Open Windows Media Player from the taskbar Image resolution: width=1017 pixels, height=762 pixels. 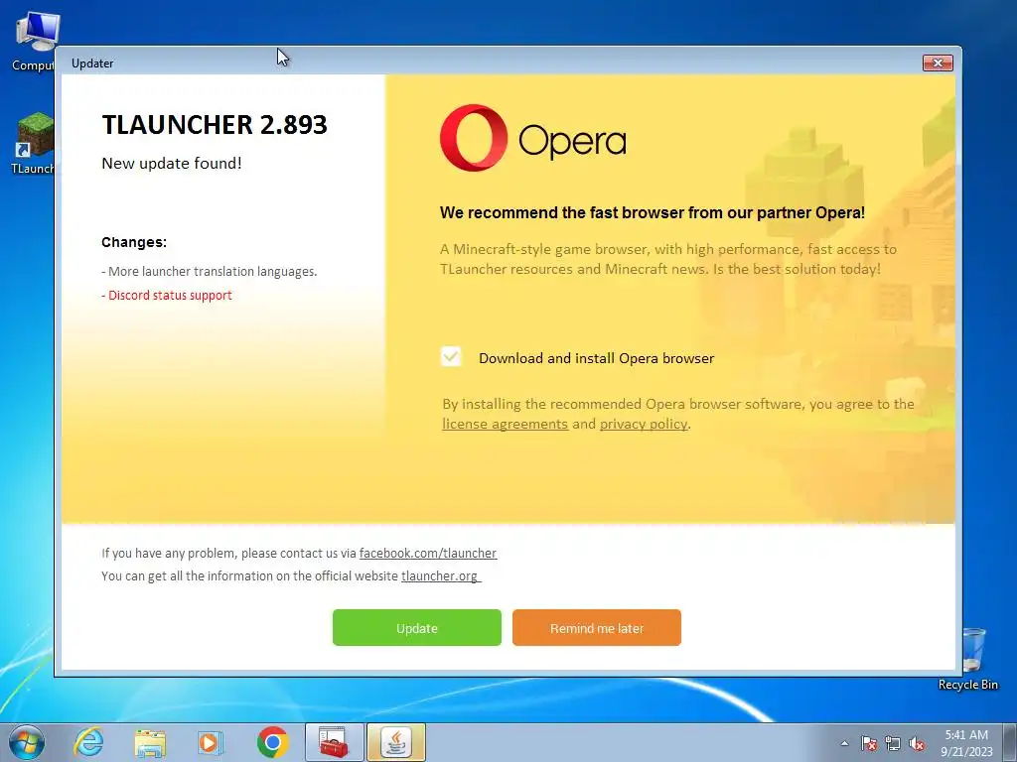211,742
